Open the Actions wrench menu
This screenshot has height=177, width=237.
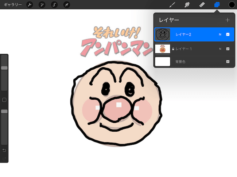coord(30,5)
